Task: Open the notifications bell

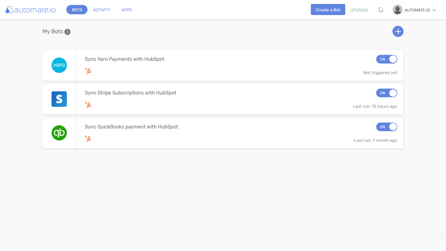Action: [380, 10]
